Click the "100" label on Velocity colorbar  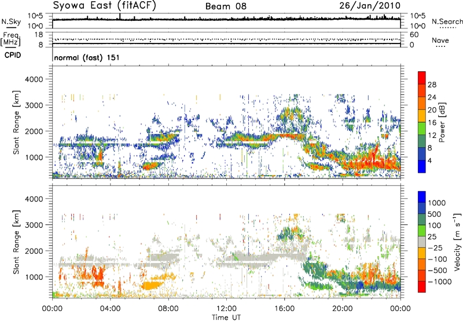coord(435,225)
